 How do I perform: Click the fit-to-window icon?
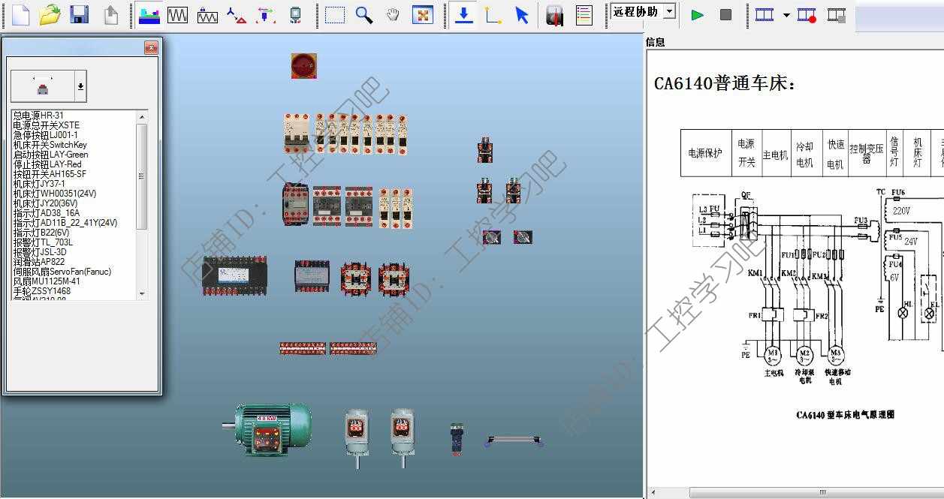click(423, 14)
